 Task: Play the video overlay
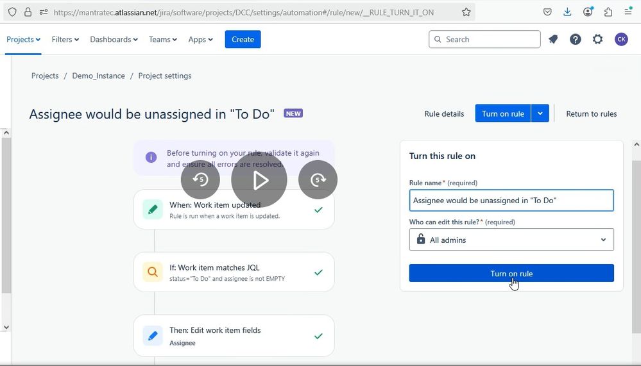point(259,179)
